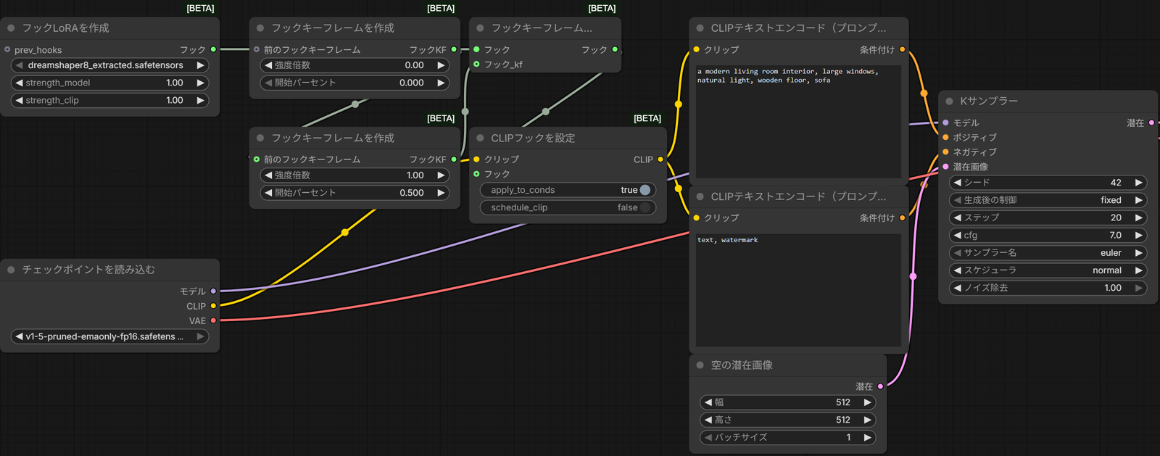Decrease cfg with its left arrow
Screen dimensions: 1160x456
point(958,235)
